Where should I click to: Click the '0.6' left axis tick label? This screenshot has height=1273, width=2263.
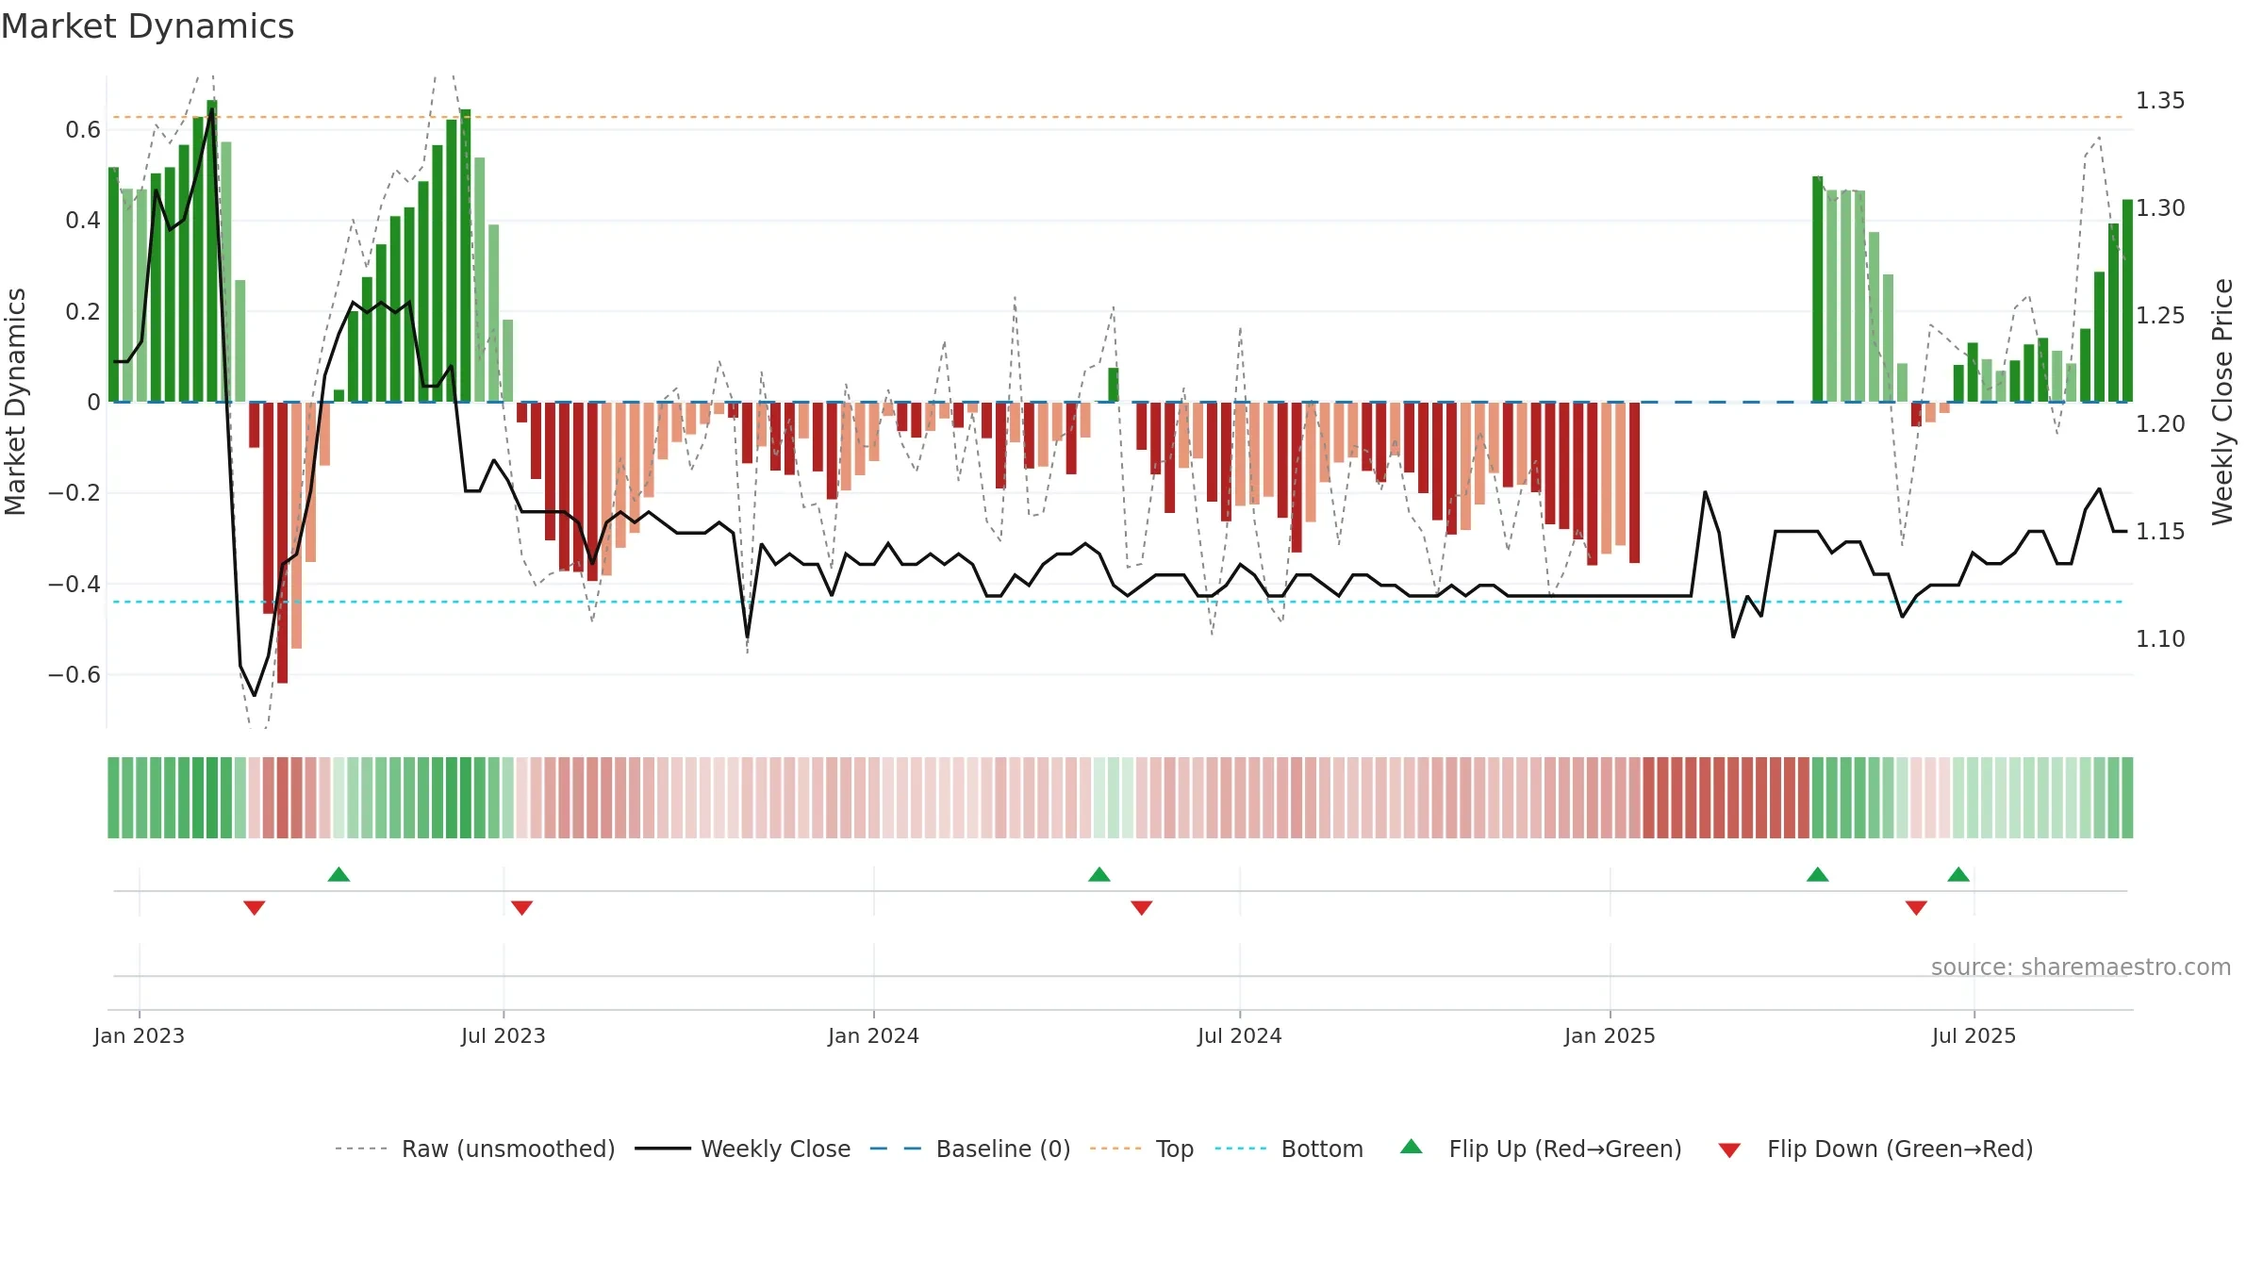pos(83,130)
